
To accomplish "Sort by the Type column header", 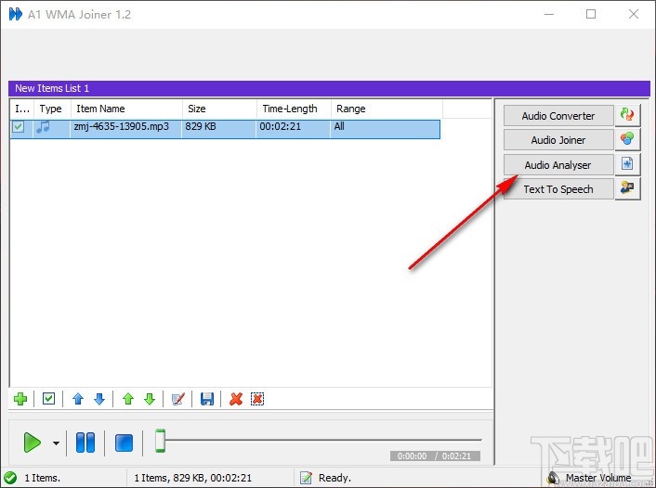I will pyautogui.click(x=52, y=109).
